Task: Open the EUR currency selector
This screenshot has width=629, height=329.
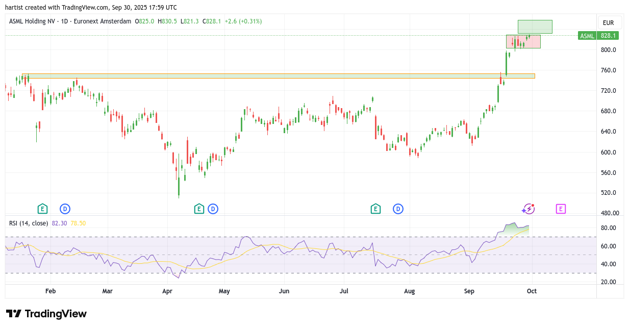Action: [608, 23]
